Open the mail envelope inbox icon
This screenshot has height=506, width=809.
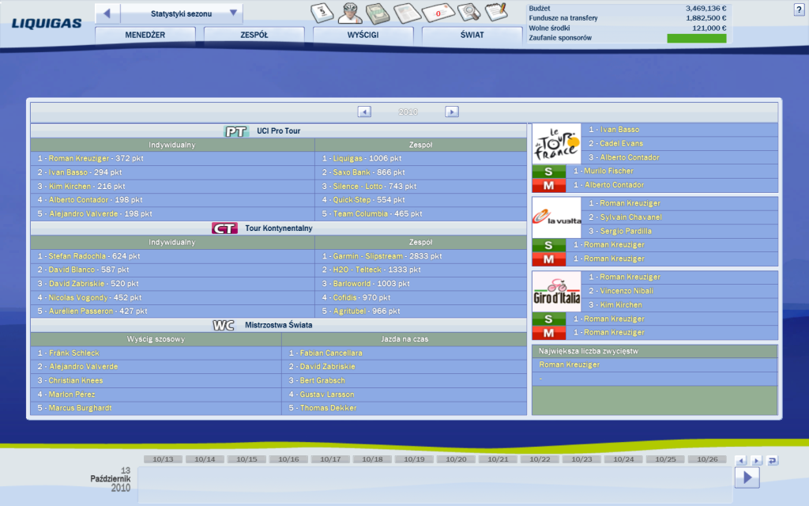438,13
